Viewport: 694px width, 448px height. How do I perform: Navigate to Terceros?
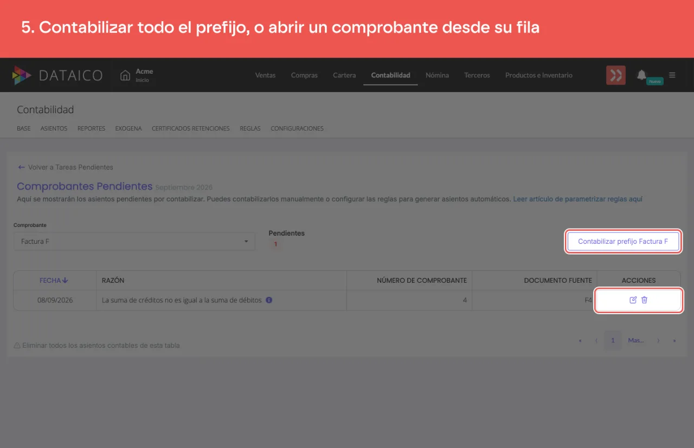(477, 75)
